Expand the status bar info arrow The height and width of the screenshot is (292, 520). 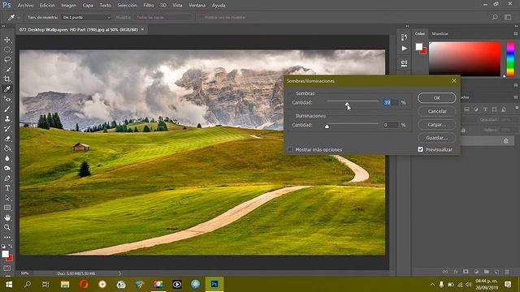pos(120,273)
